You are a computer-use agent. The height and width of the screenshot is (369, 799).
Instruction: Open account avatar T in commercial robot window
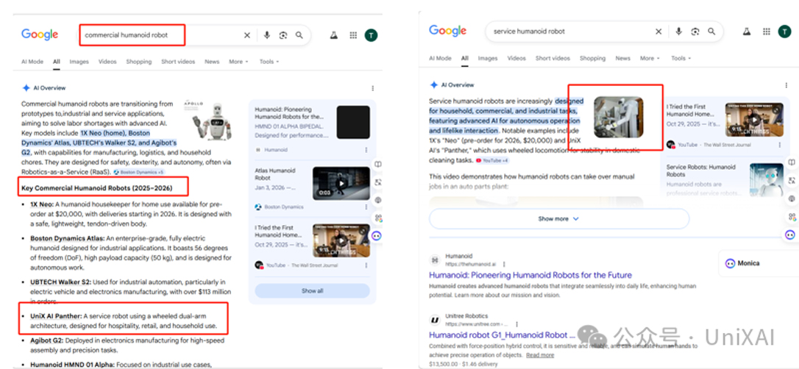tap(371, 35)
